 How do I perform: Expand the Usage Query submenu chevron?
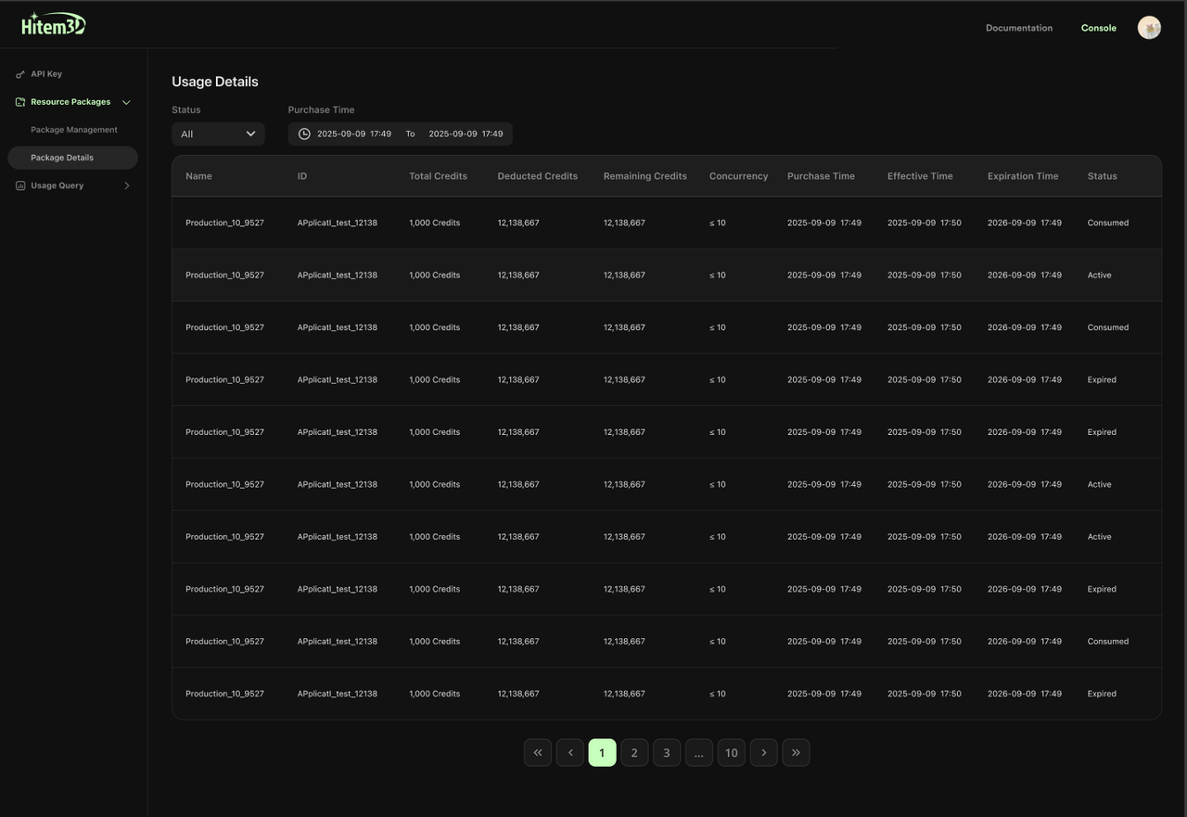coord(127,185)
